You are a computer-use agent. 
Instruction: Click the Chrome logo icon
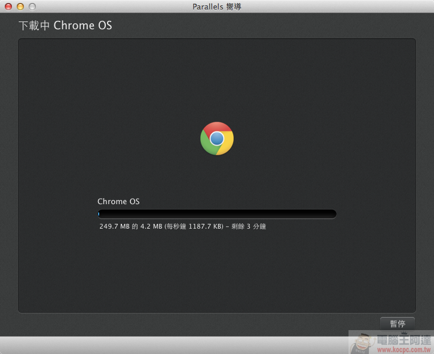[217, 138]
